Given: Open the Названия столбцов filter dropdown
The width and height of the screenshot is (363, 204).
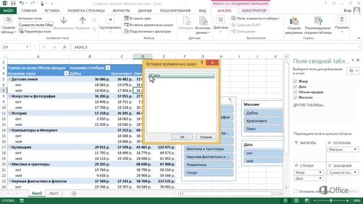Looking at the screenshot, I should click(x=108, y=68).
